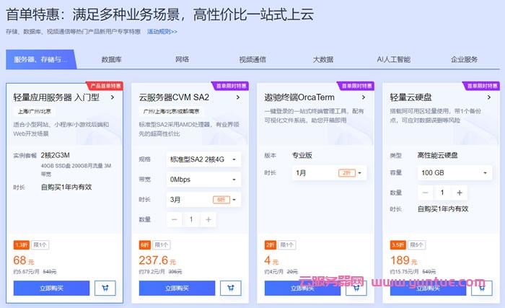Screen dimensions: 505x308
Task: Open the 0Mbps bandwidth dropdown
Action: [204, 179]
